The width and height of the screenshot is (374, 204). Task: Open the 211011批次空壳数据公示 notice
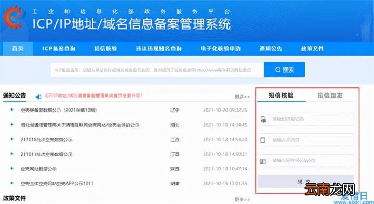tap(46, 154)
